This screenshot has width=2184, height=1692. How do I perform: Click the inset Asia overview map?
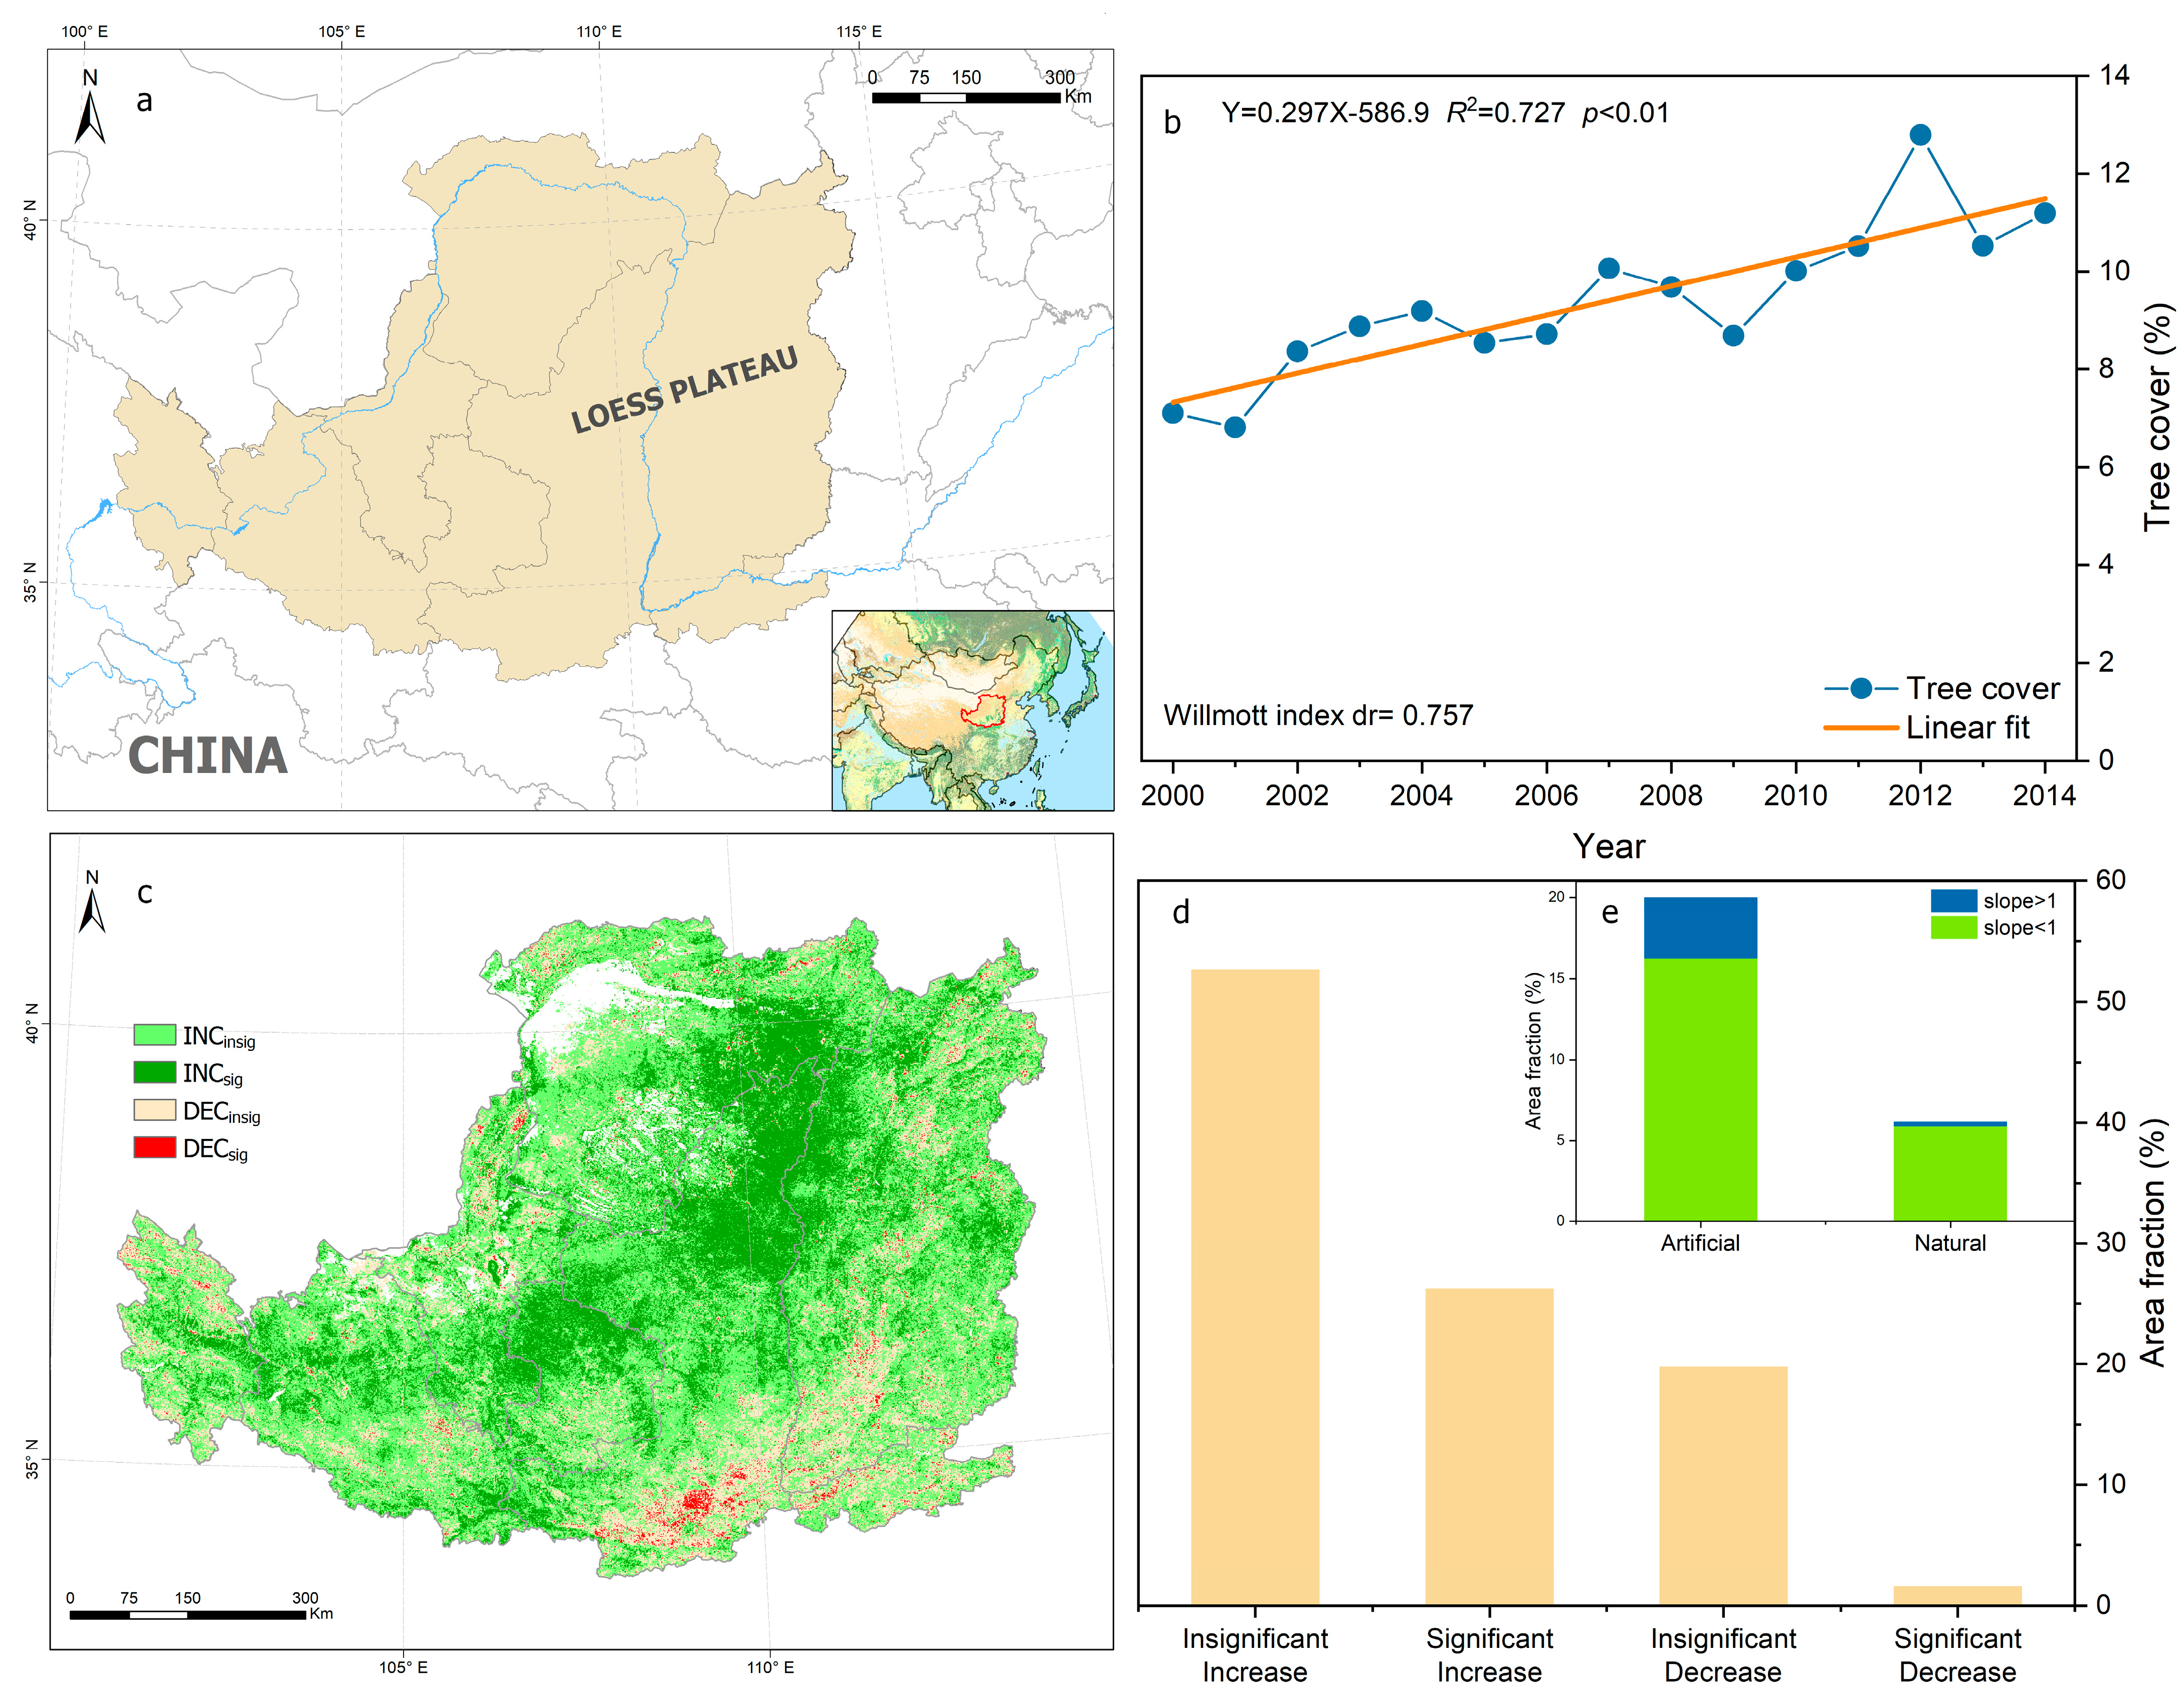pyautogui.click(x=972, y=710)
